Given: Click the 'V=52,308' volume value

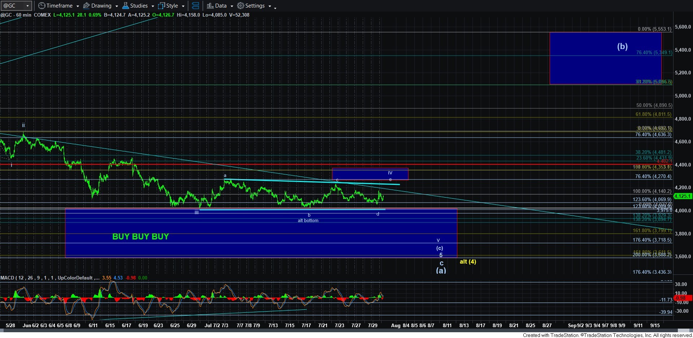Looking at the screenshot, I should (x=239, y=15).
